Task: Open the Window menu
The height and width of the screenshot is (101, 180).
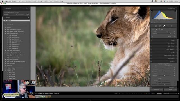Action: pos(56,1)
